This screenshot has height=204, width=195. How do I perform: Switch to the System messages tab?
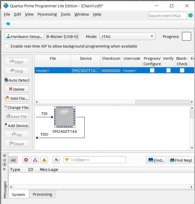point(18,194)
